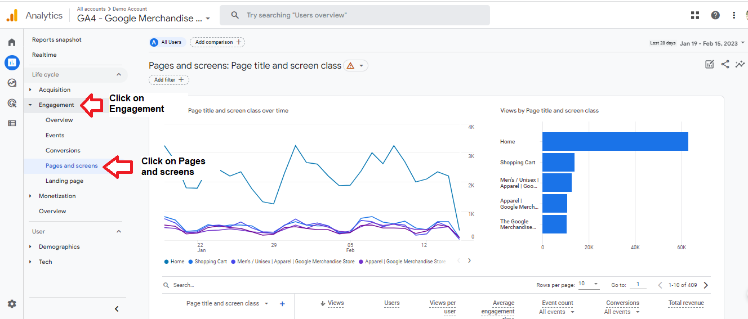This screenshot has height=319, width=748.
Task: Expand the Monetization tree item
Action: [30, 196]
